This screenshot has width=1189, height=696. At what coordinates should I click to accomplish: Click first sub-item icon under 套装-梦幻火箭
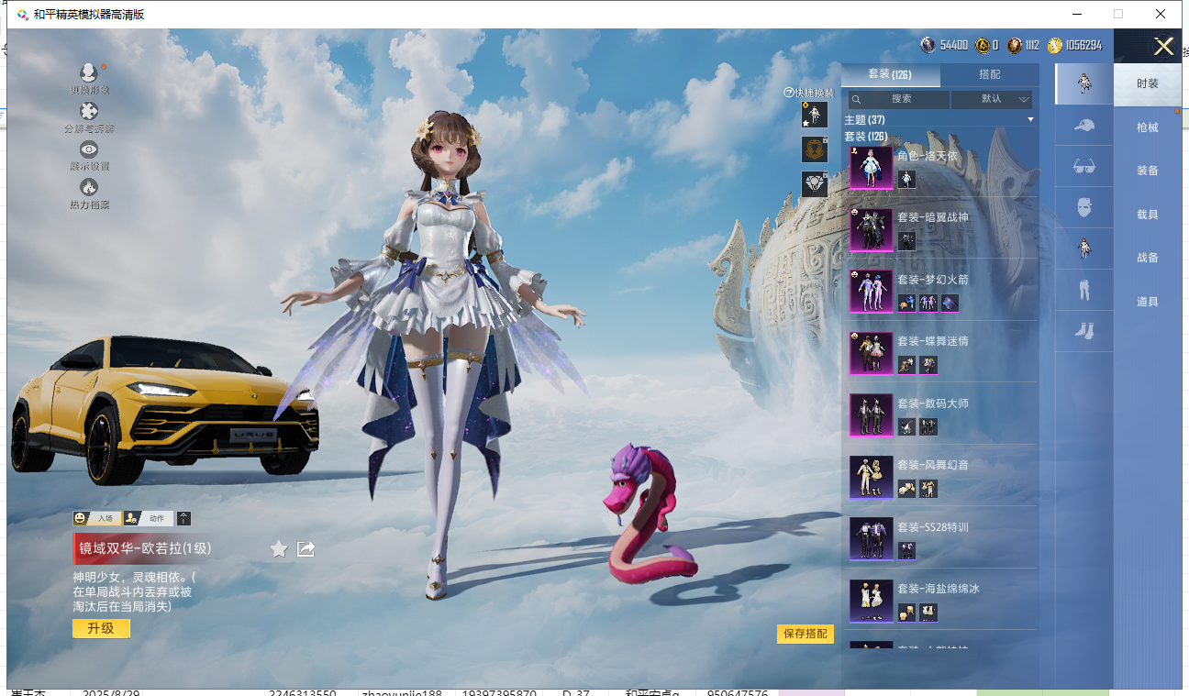click(x=906, y=303)
